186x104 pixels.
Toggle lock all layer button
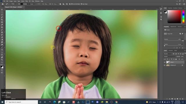176,59
